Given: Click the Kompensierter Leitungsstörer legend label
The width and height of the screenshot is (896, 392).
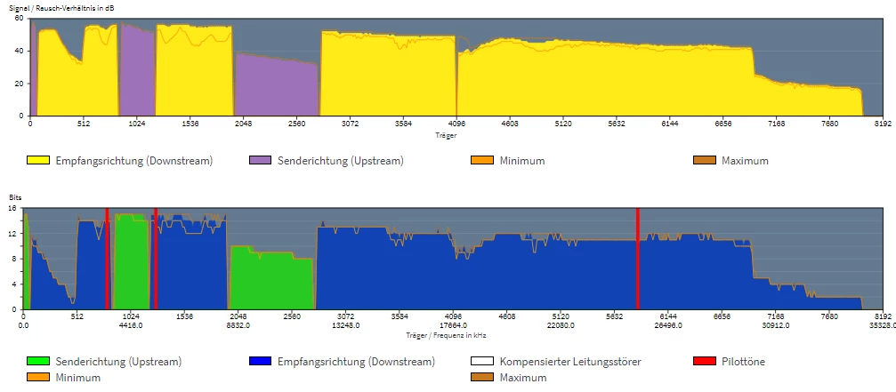Looking at the screenshot, I should (x=569, y=361).
